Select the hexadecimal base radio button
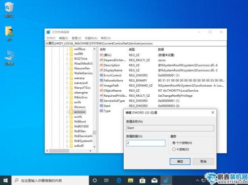 [174, 143]
